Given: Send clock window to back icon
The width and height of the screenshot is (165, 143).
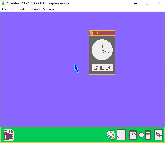Looking at the screenshot, I should click(91, 33).
